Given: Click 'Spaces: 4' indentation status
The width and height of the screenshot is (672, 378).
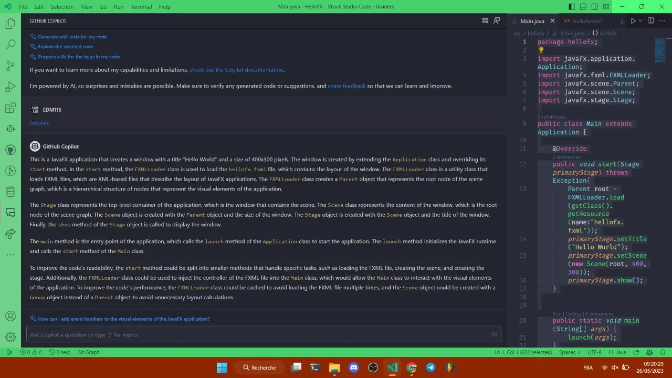Looking at the screenshot, I should coord(570,352).
